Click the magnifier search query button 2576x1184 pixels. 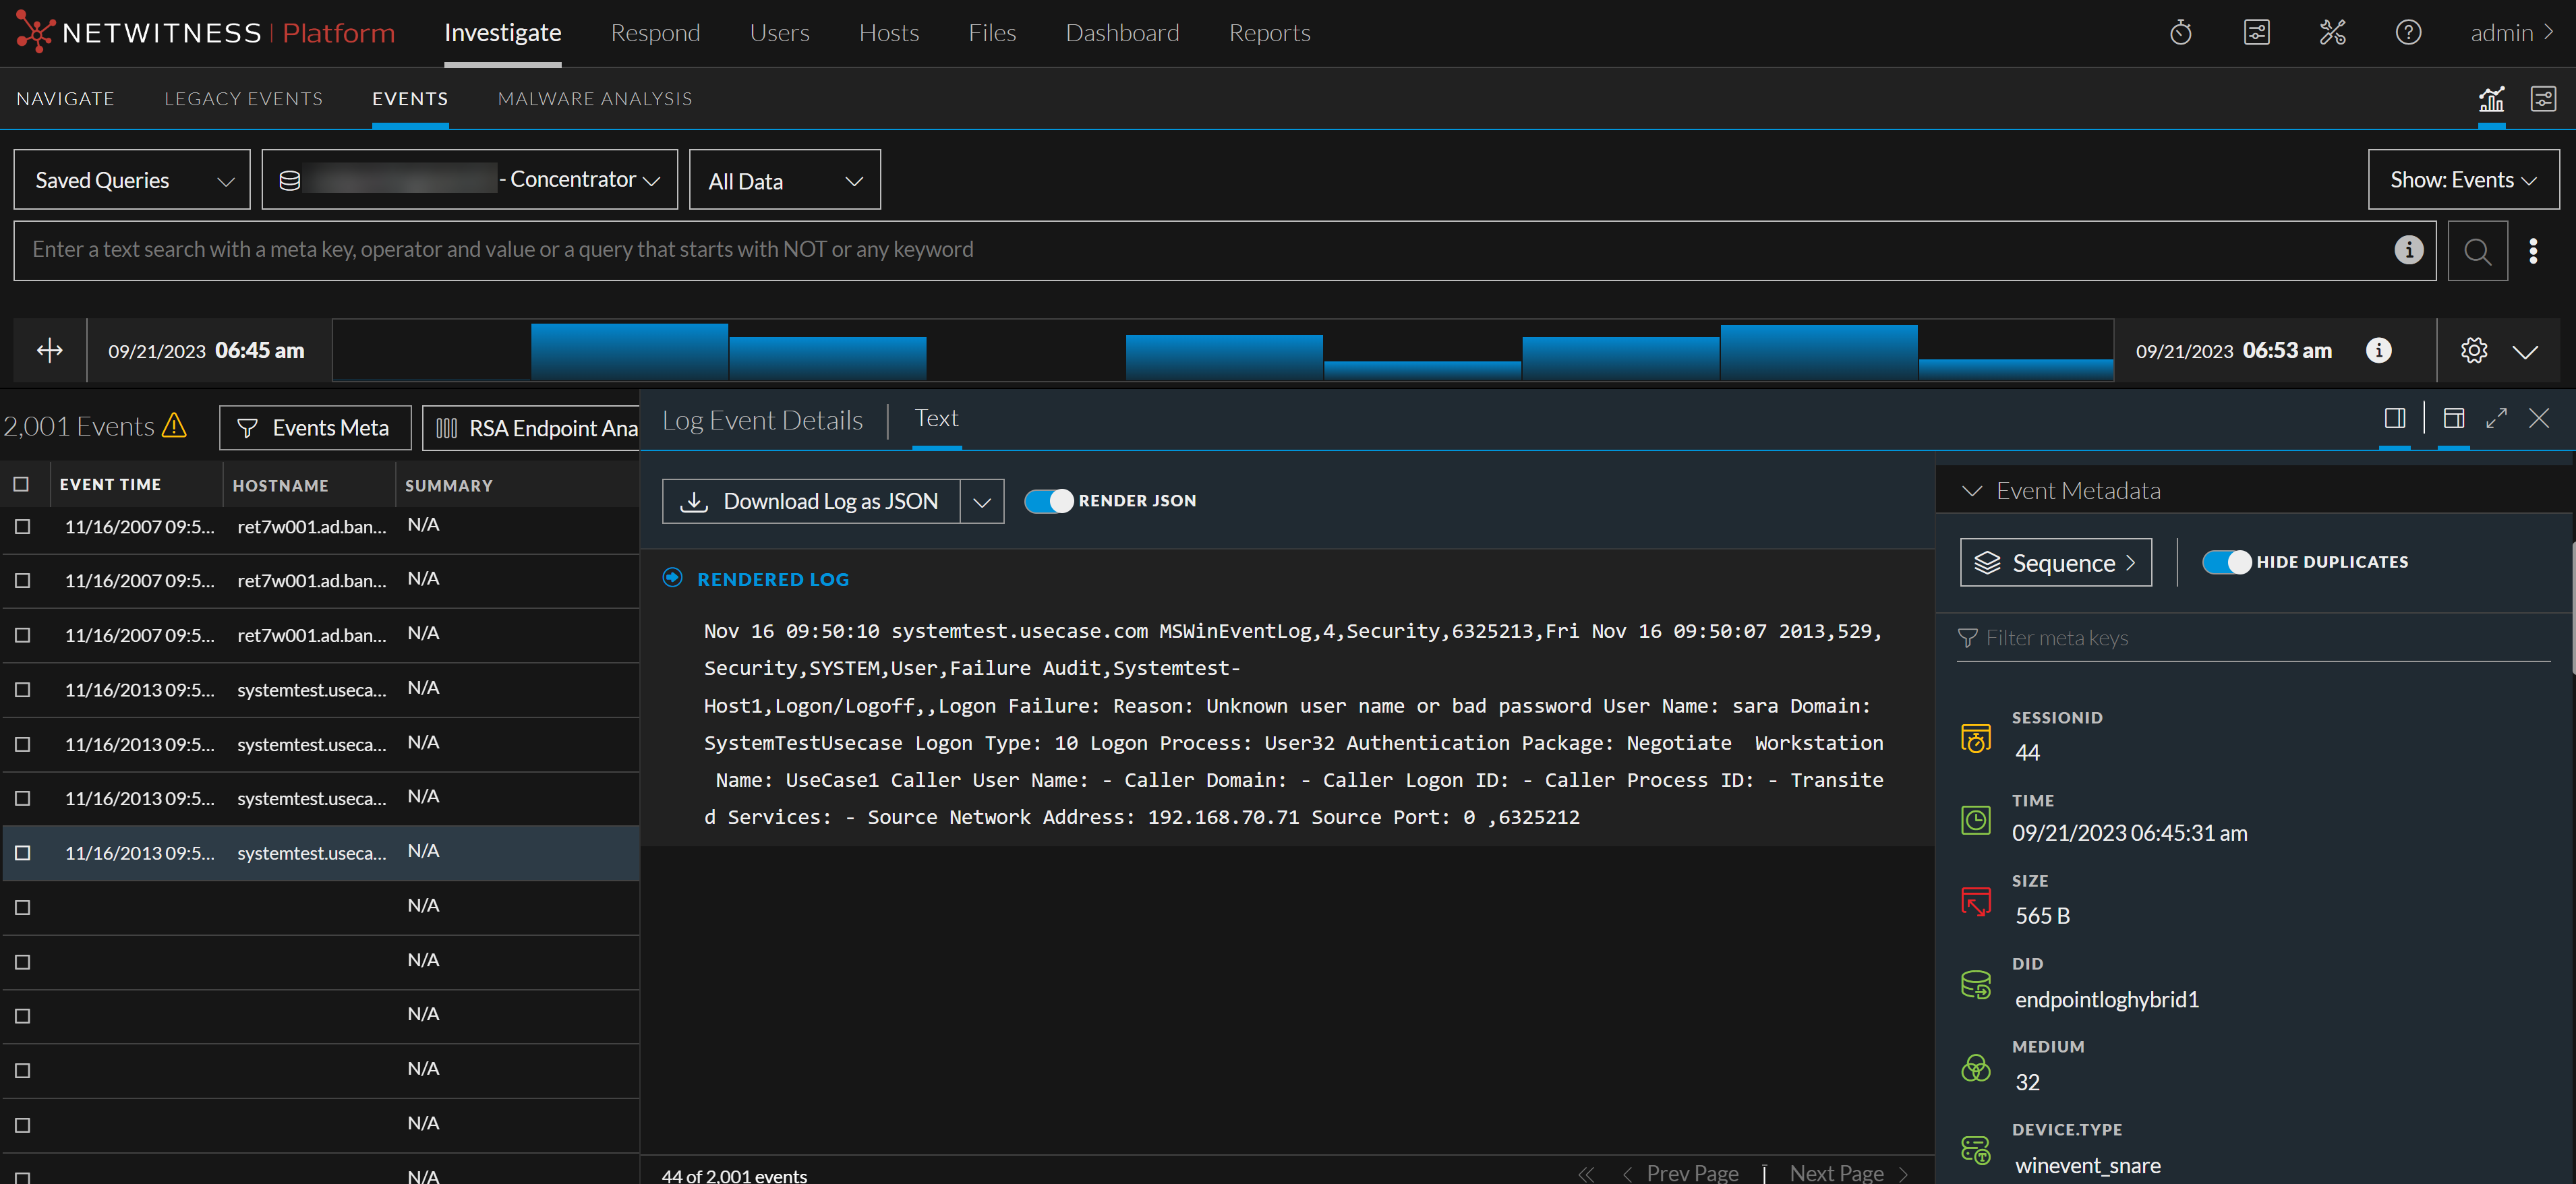point(2477,251)
